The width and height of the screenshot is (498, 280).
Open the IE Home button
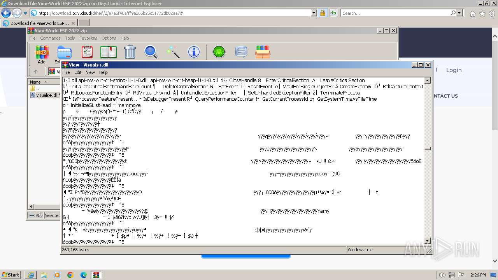[472, 14]
